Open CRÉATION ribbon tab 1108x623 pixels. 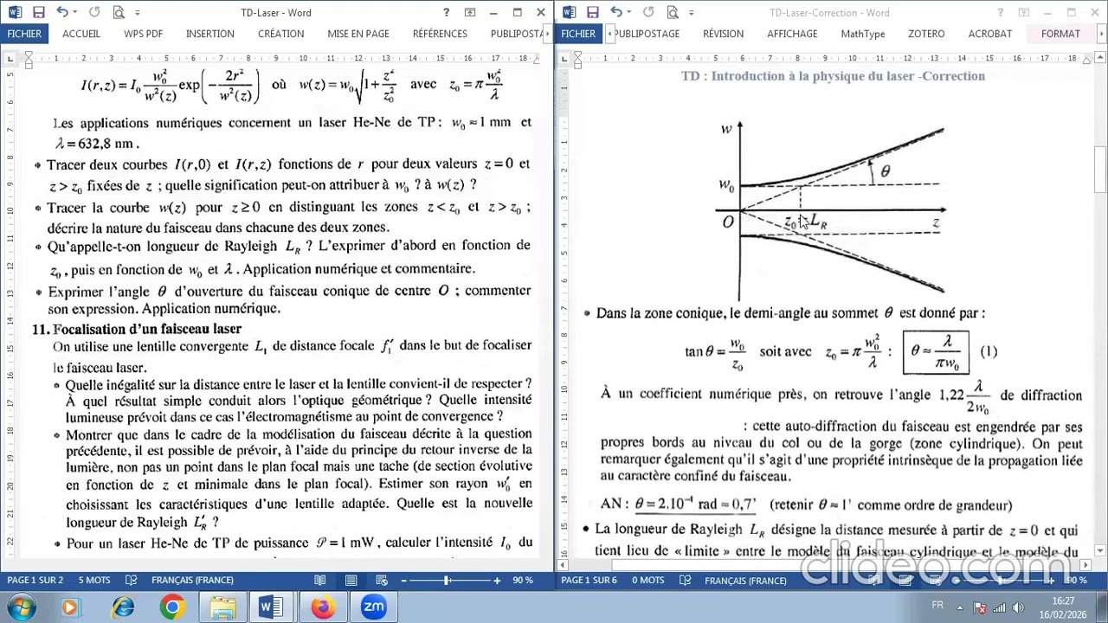click(280, 34)
